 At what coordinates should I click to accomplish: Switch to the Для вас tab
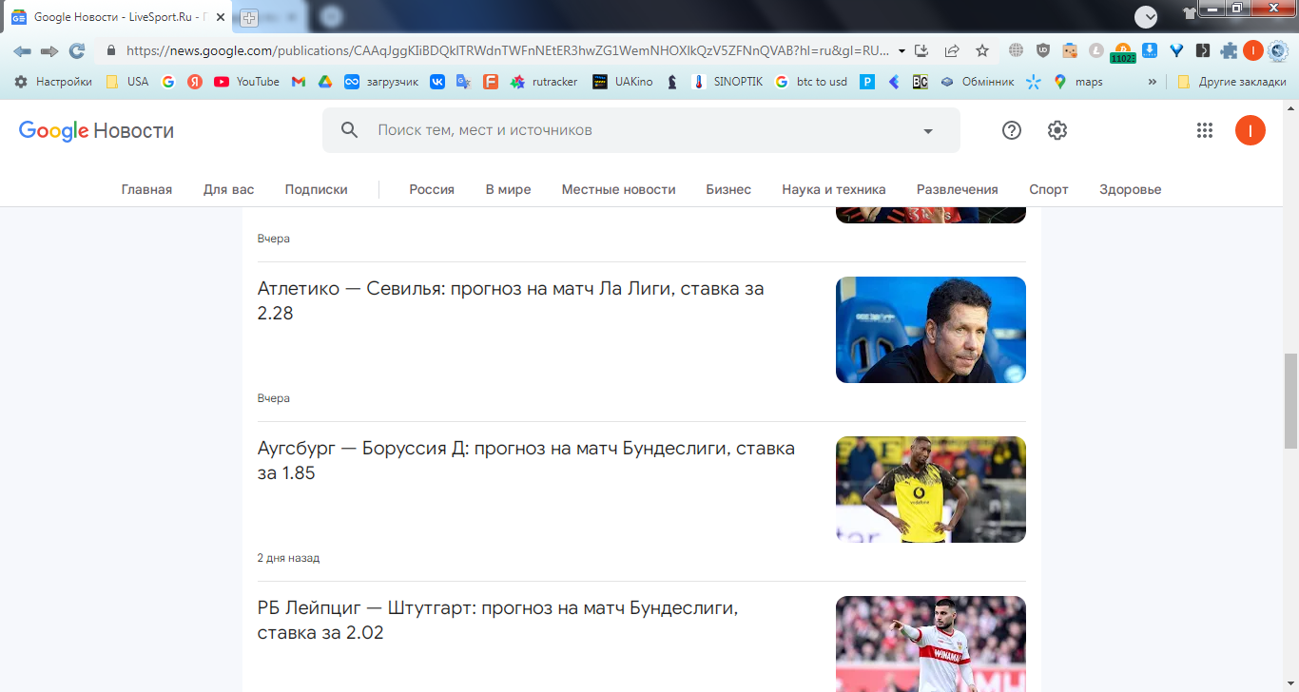pyautogui.click(x=228, y=189)
